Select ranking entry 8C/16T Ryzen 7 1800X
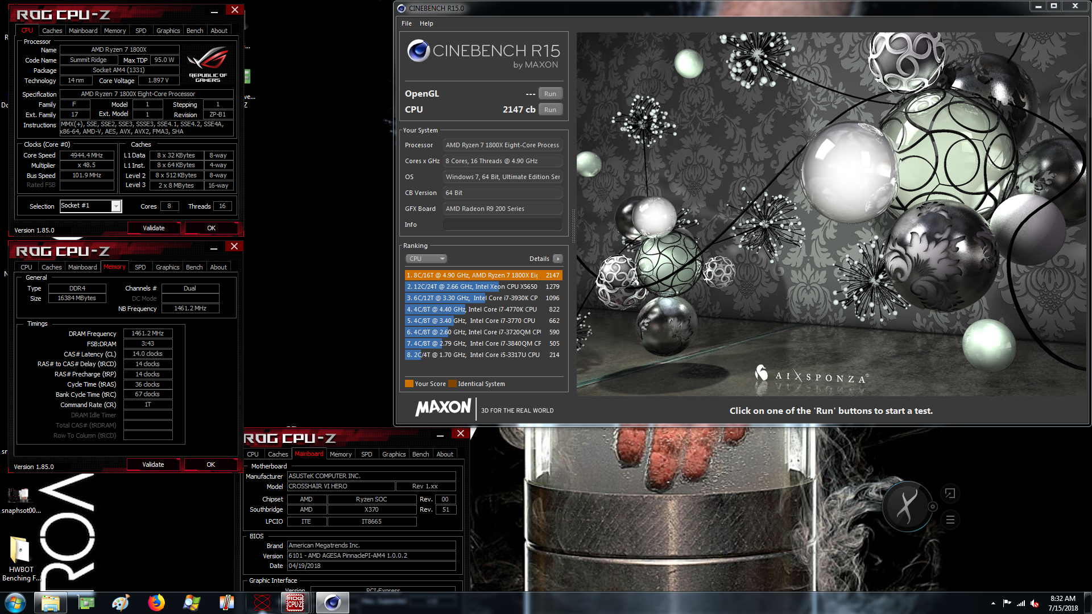Screen dimensions: 1092x614 click(483, 275)
